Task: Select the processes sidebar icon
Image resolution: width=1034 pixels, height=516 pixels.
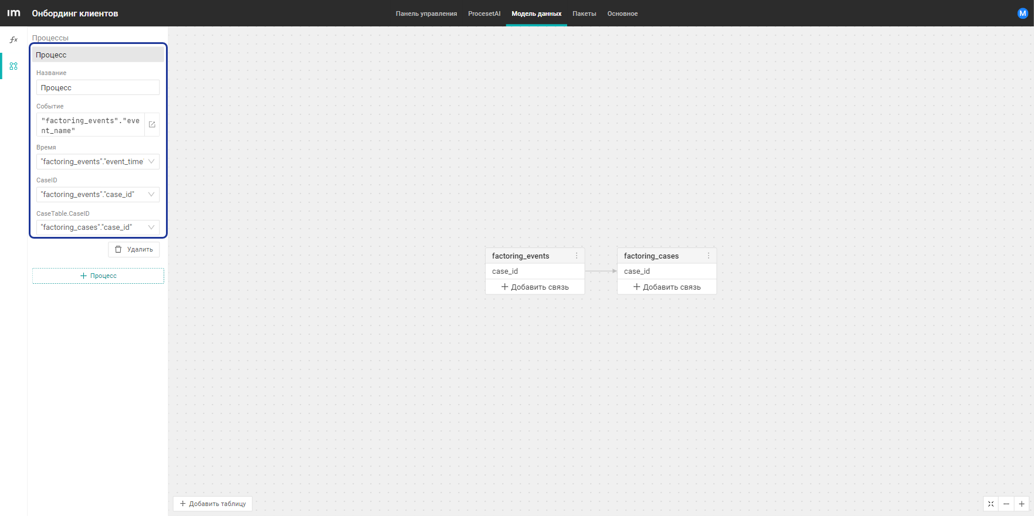Action: coord(13,66)
